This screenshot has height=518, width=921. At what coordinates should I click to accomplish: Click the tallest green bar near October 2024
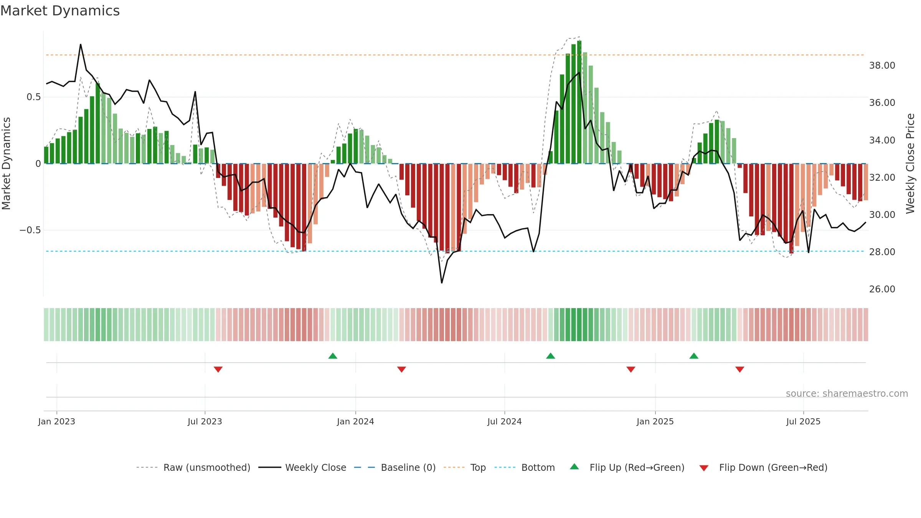click(579, 102)
